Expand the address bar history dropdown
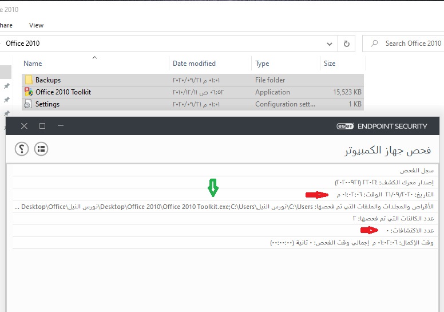This screenshot has height=312, width=444. 329,44
